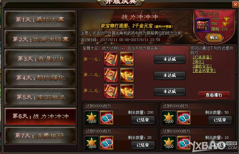
Task: Click the 战力大礼包 treasure chest icon
Action: coord(203,25)
